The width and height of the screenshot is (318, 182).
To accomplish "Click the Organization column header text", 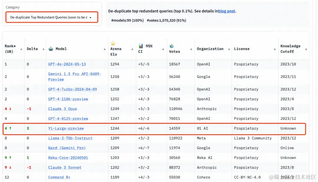I will click(210, 49).
